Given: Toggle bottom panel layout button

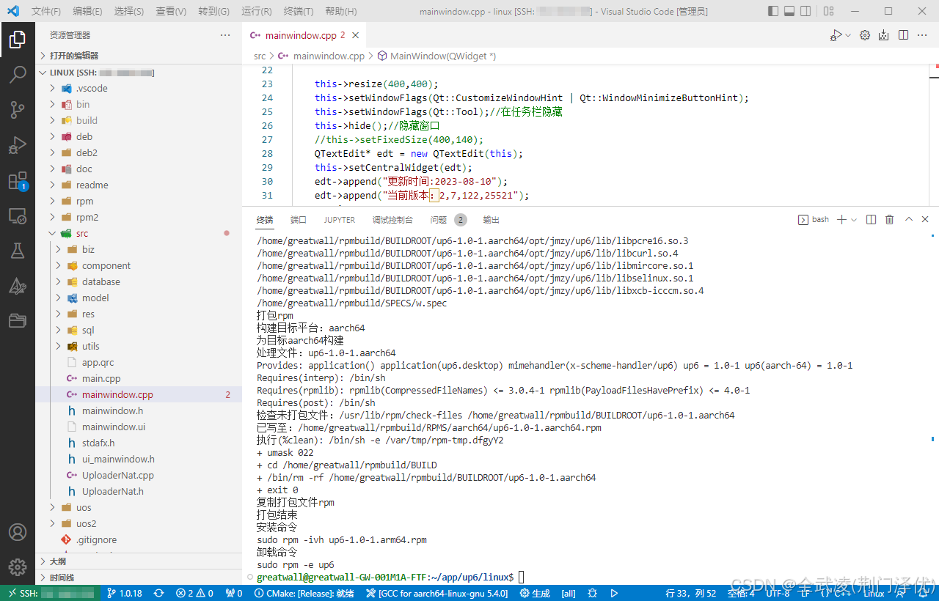Looking at the screenshot, I should pos(789,11).
